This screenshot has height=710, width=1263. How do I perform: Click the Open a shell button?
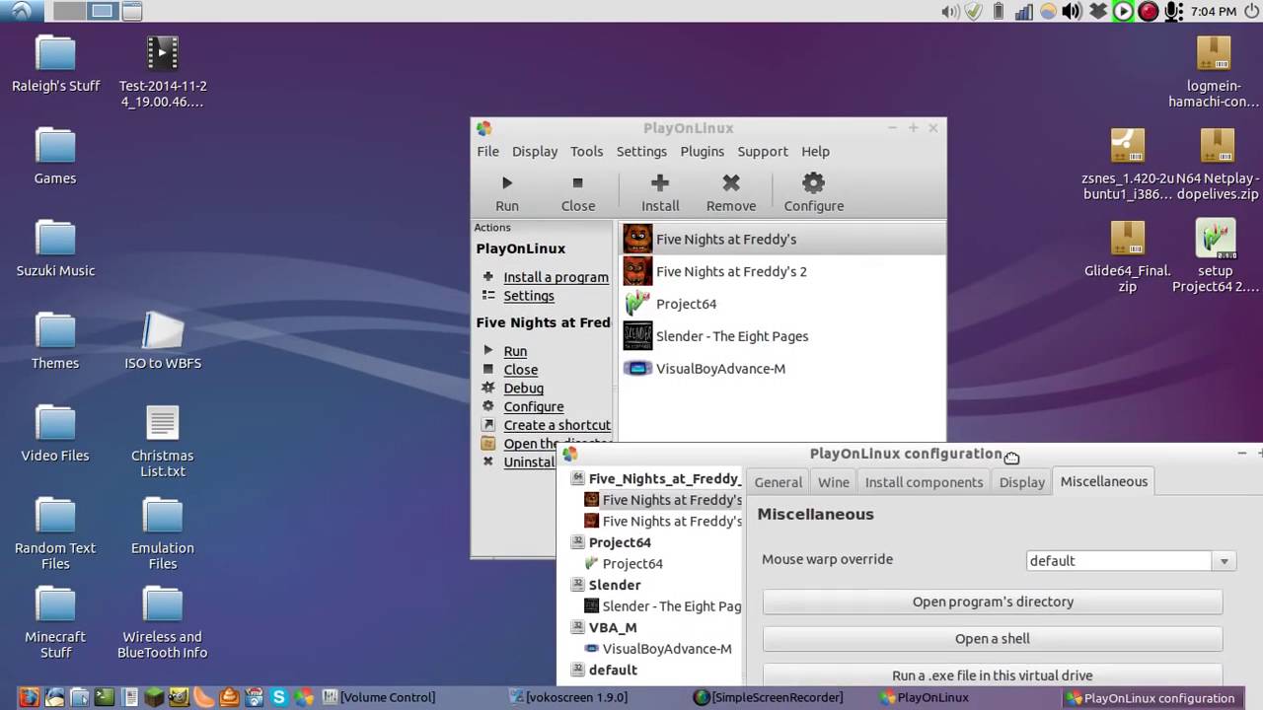pos(993,639)
